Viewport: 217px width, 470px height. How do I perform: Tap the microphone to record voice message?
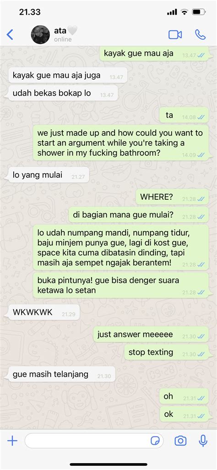[203, 441]
